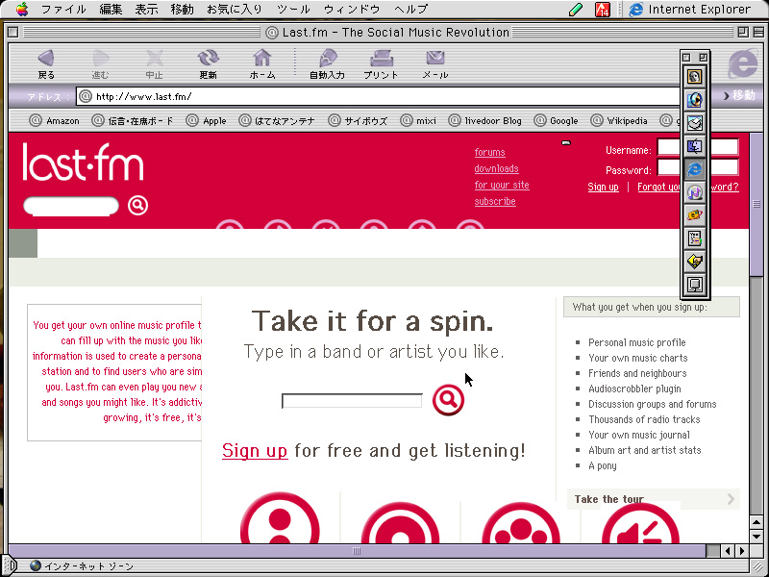Image resolution: width=769 pixels, height=577 pixels.
Task: Click the mailbox switcher icon
Action: tap(694, 123)
